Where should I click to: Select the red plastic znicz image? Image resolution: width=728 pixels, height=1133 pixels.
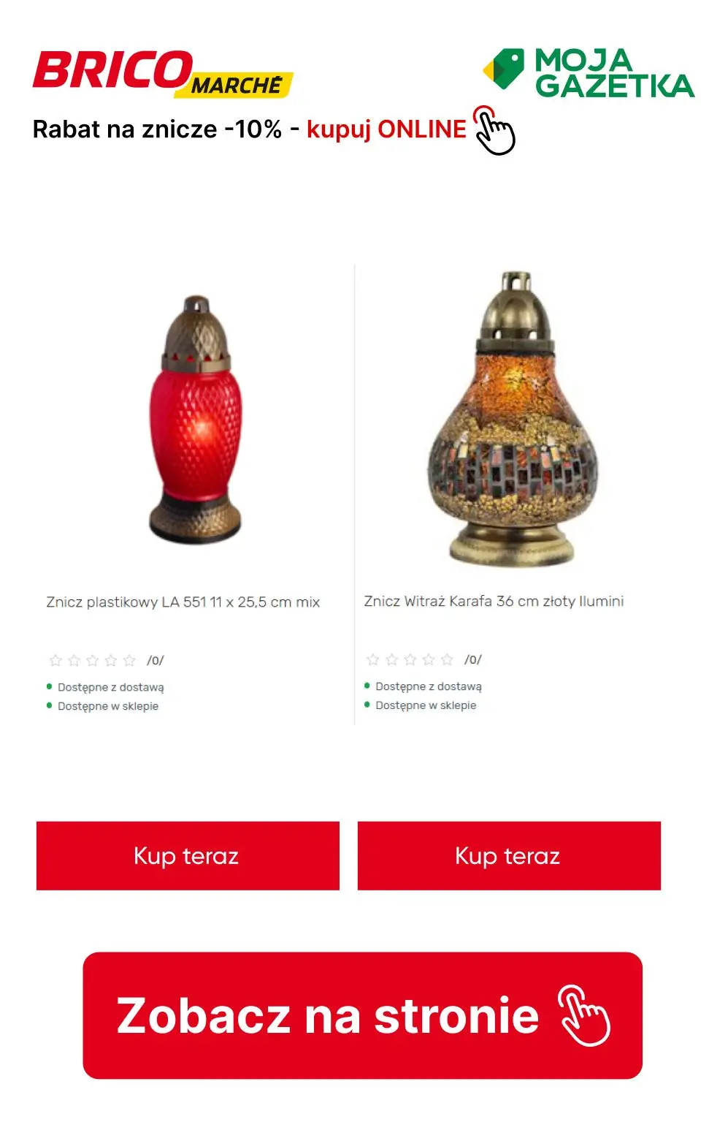tap(195, 419)
